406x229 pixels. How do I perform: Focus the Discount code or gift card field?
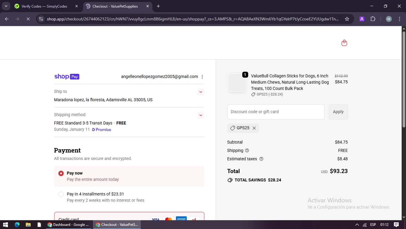click(x=276, y=112)
